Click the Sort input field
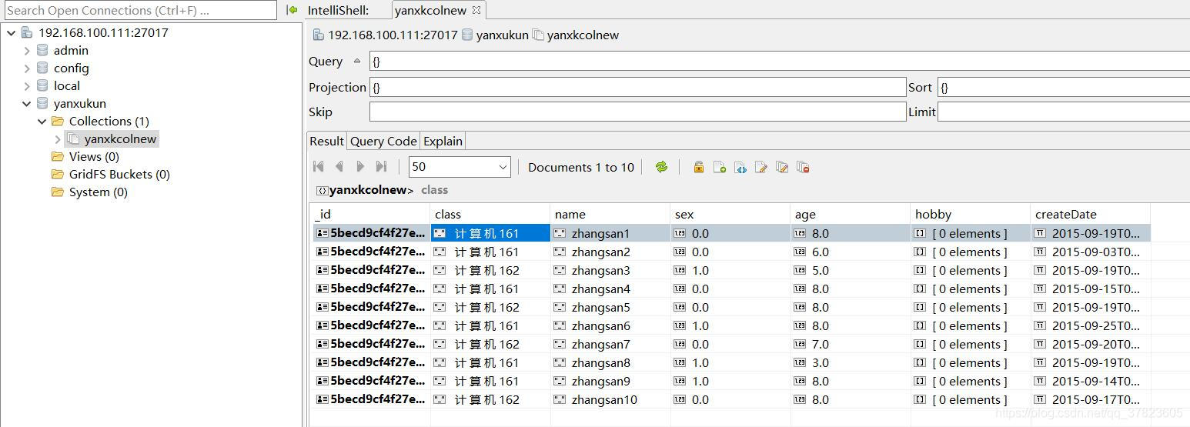 point(1064,87)
